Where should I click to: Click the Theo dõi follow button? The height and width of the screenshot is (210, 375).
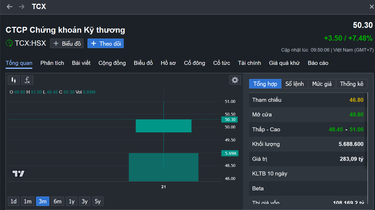tap(106, 44)
